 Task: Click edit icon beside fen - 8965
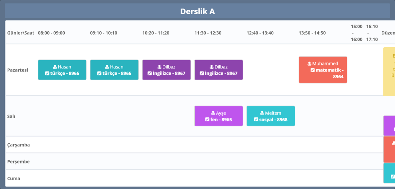tap(207, 119)
